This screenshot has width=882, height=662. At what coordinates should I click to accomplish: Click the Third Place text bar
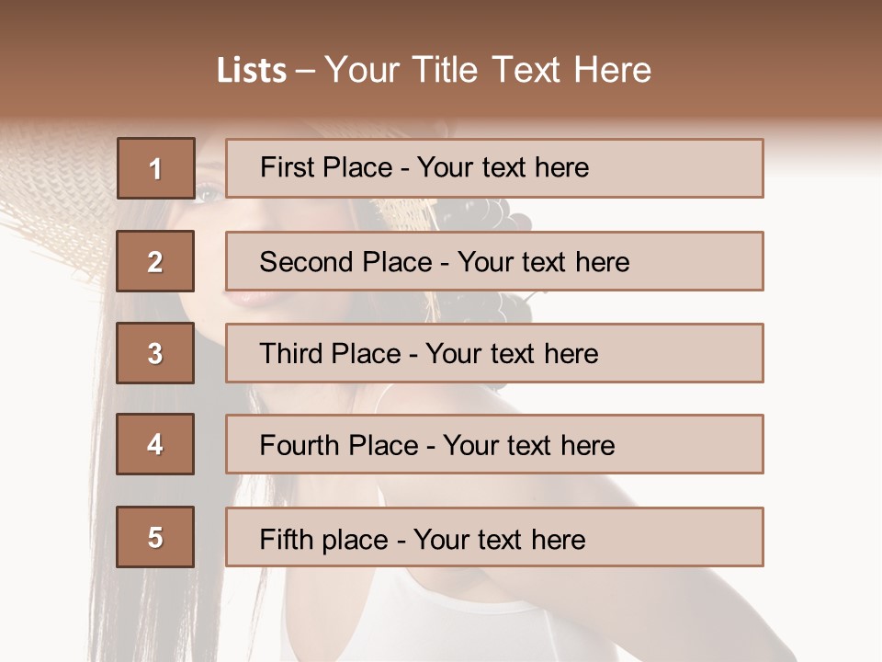point(494,353)
